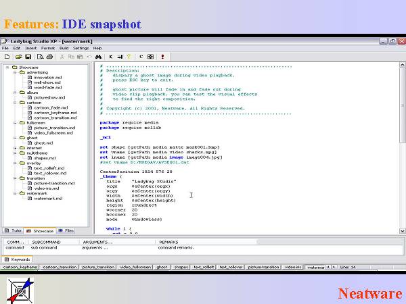This screenshot has height=304, width=406.
Task: Expand the internet folder node
Action: [15, 148]
